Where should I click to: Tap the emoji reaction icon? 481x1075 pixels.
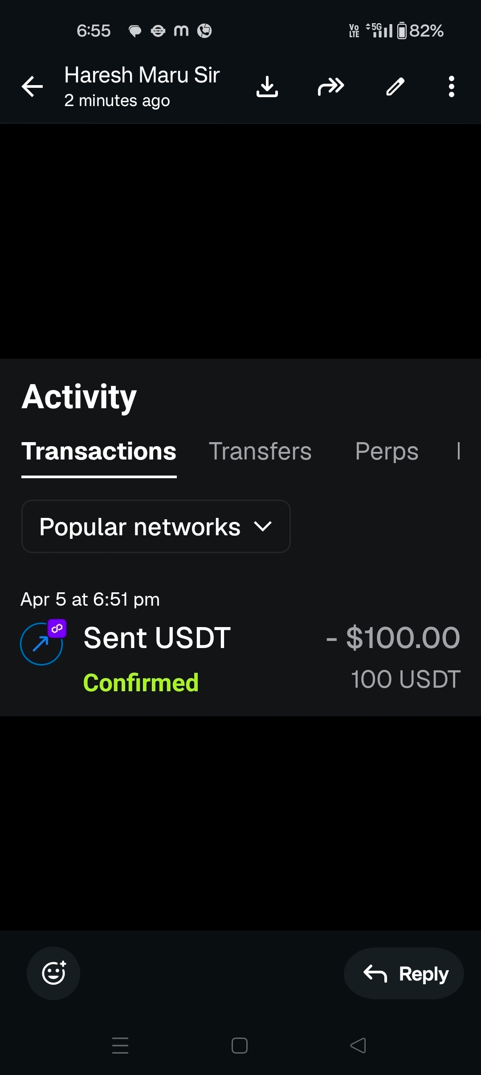53,973
